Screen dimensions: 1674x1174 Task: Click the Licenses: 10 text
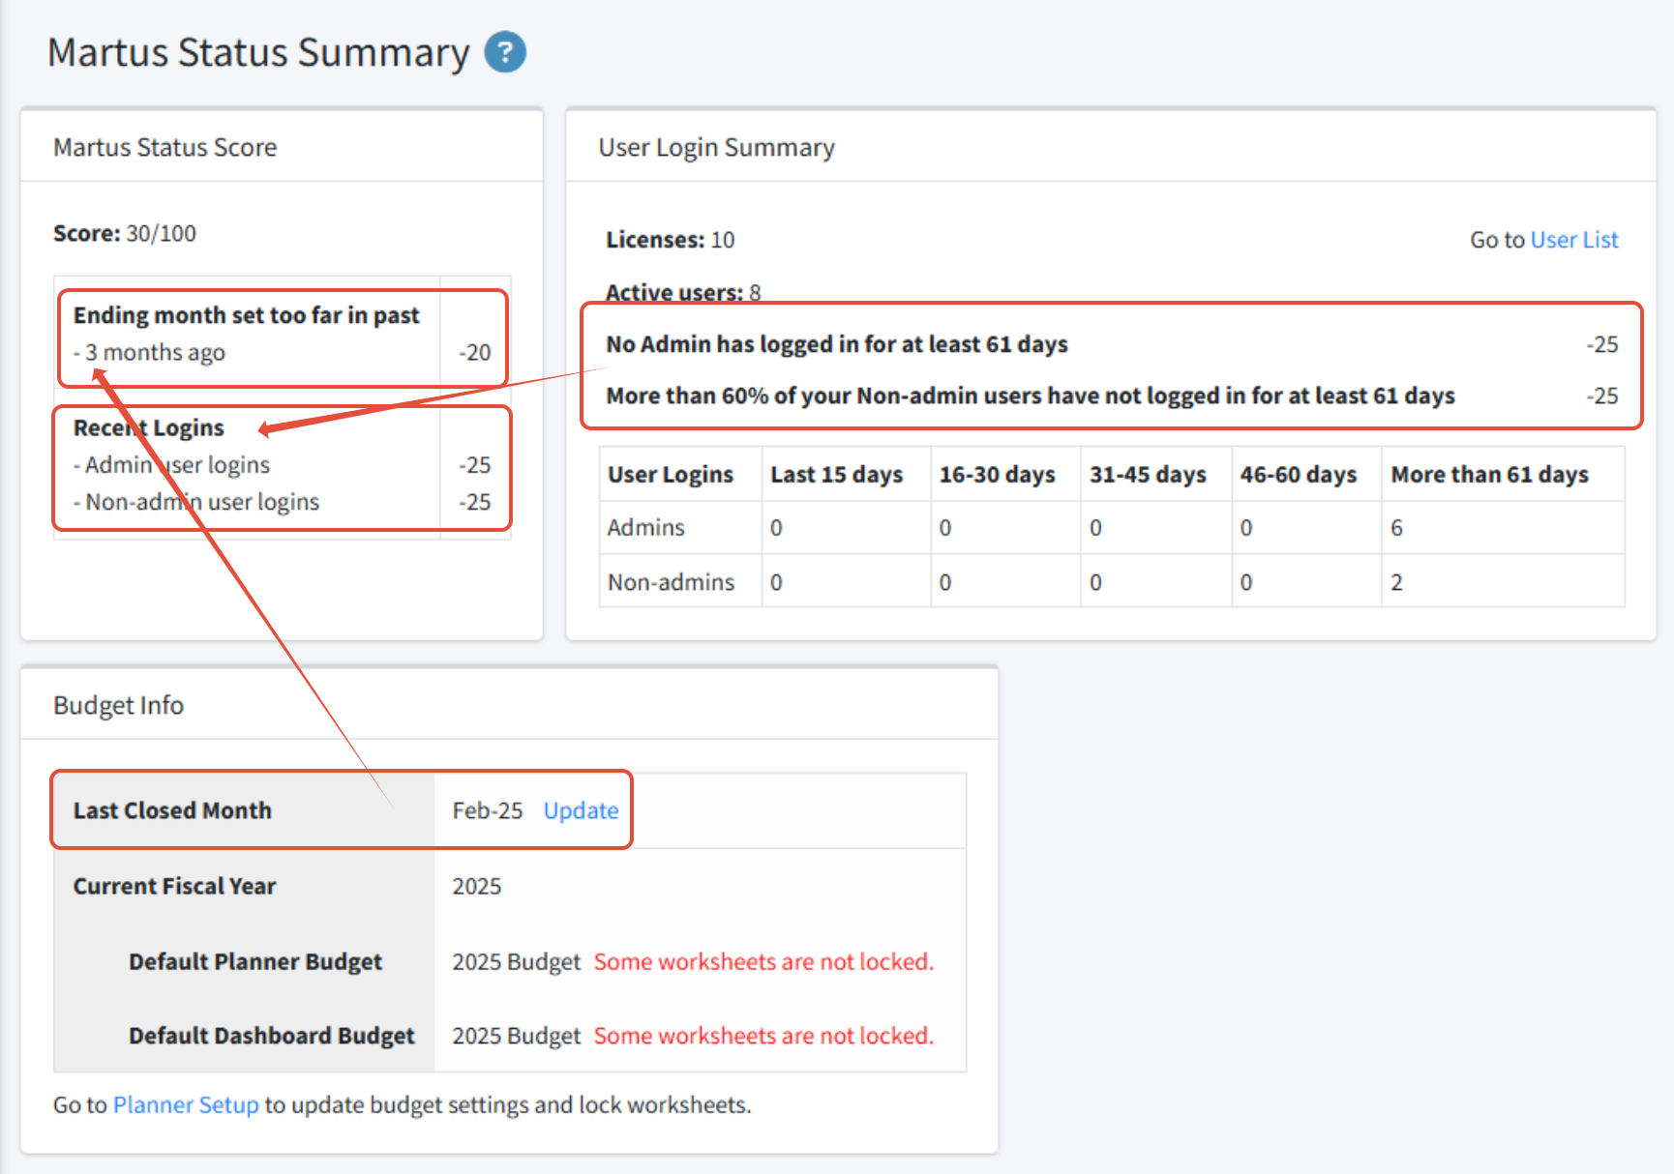click(671, 240)
